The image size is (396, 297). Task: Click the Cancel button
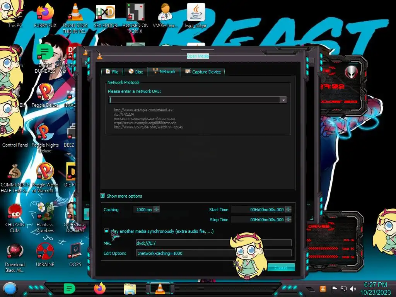(x=281, y=268)
